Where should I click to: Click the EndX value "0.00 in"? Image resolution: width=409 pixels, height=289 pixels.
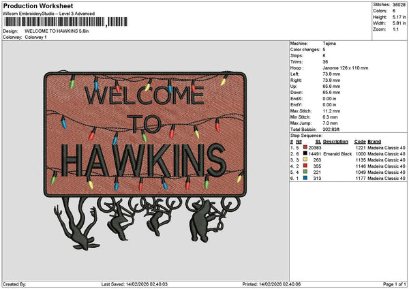coord(329,99)
